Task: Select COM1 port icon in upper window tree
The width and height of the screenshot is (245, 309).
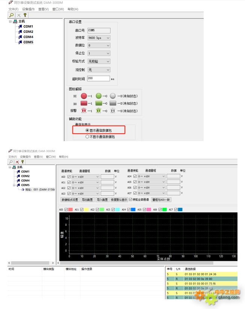Action: click(x=20, y=26)
